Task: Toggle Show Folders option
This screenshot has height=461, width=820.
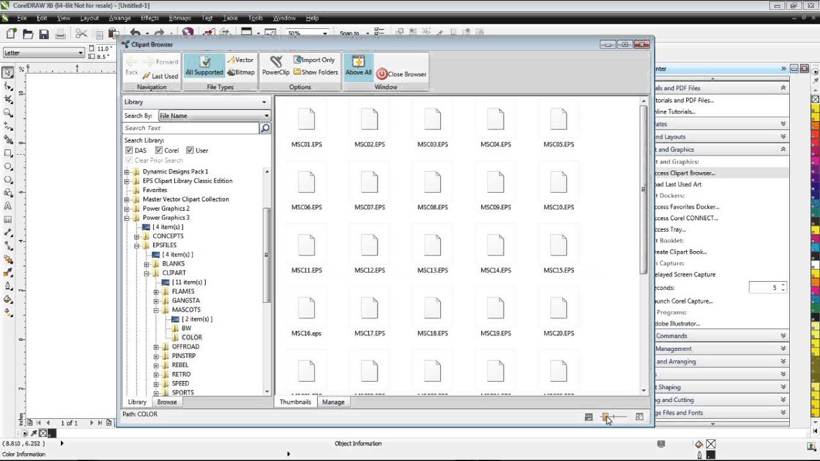Action: [x=315, y=72]
